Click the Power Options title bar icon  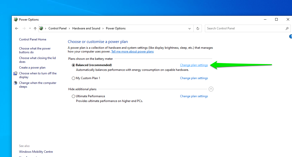tap(16, 19)
